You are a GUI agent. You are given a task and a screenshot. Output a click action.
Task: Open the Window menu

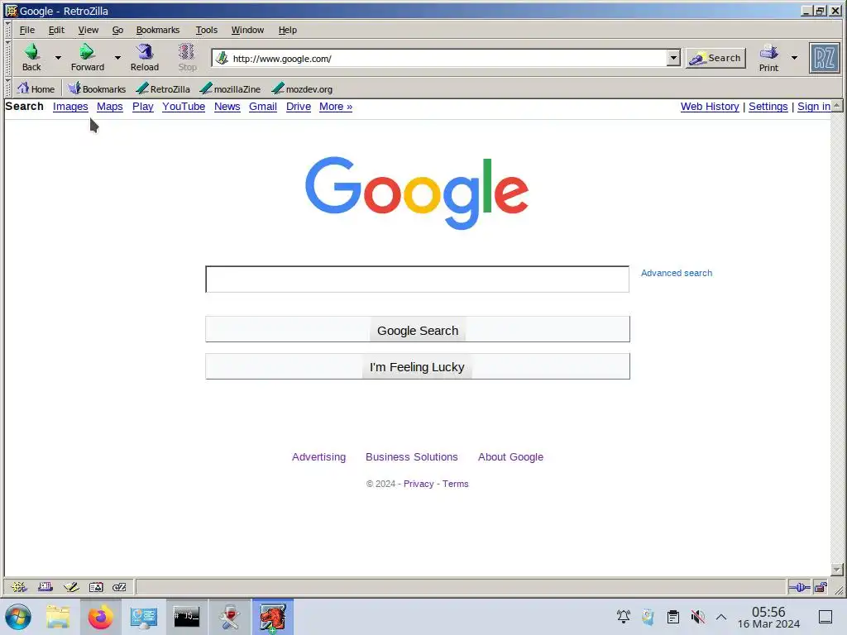(x=247, y=30)
